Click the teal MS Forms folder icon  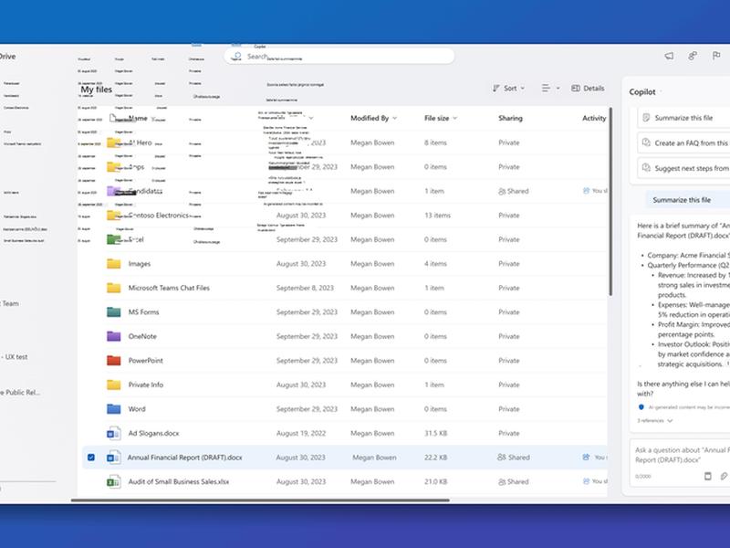113,312
